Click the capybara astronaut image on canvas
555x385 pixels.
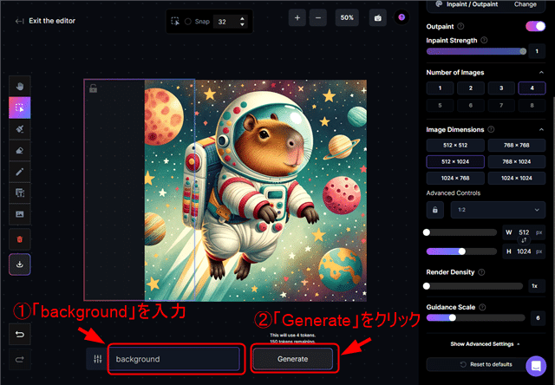pyautogui.click(x=256, y=191)
